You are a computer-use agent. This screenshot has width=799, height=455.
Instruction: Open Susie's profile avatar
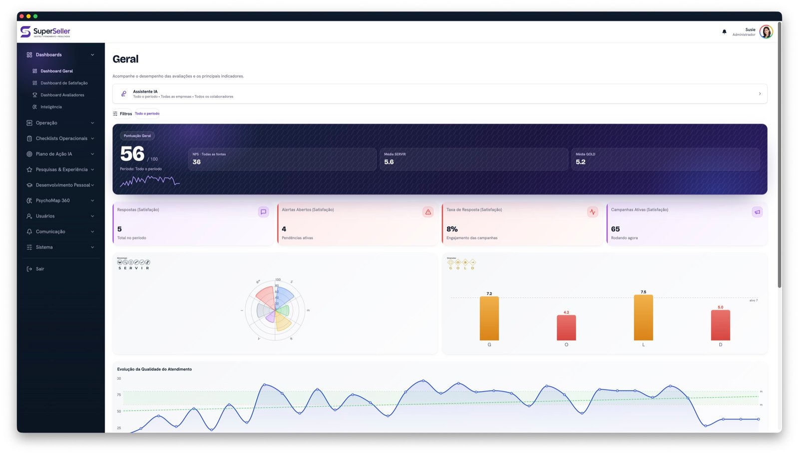(766, 32)
